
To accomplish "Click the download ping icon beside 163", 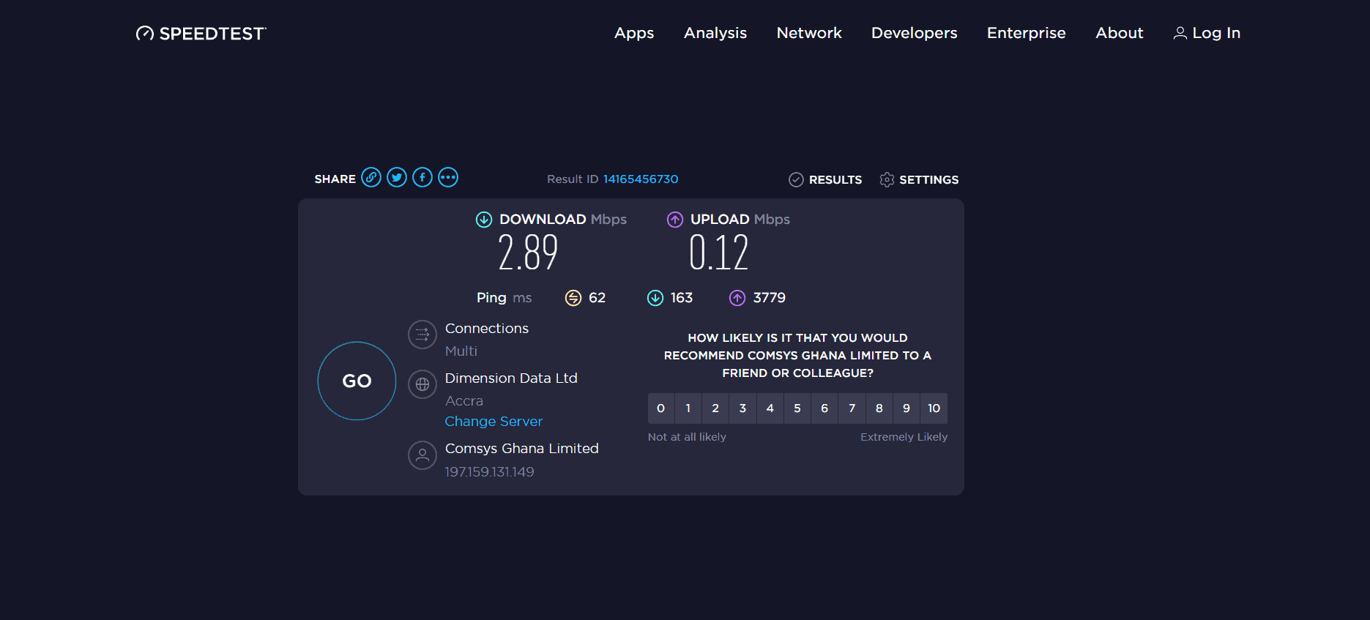I will pos(655,298).
